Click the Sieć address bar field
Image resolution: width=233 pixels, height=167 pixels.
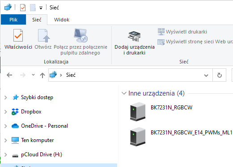coord(131,75)
